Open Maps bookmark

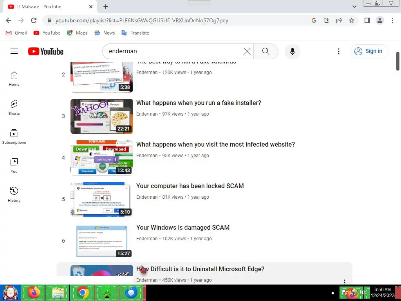click(x=77, y=33)
